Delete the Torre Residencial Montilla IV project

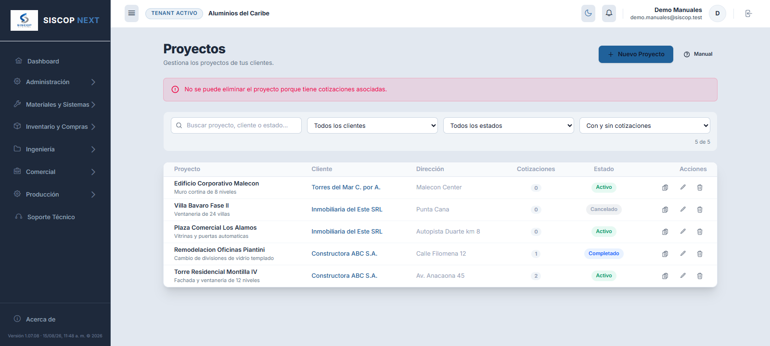(x=700, y=276)
